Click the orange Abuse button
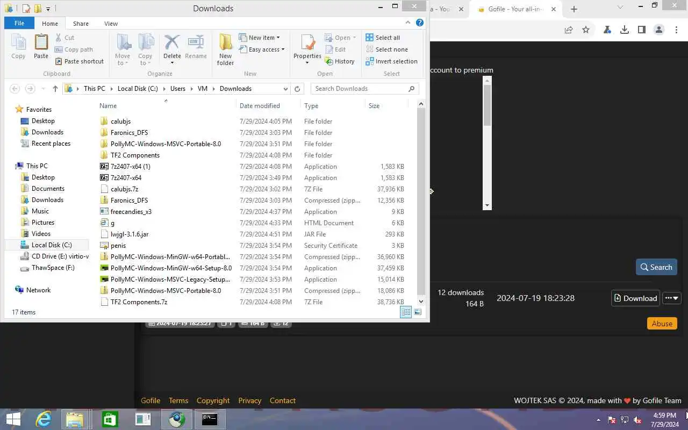 662,323
